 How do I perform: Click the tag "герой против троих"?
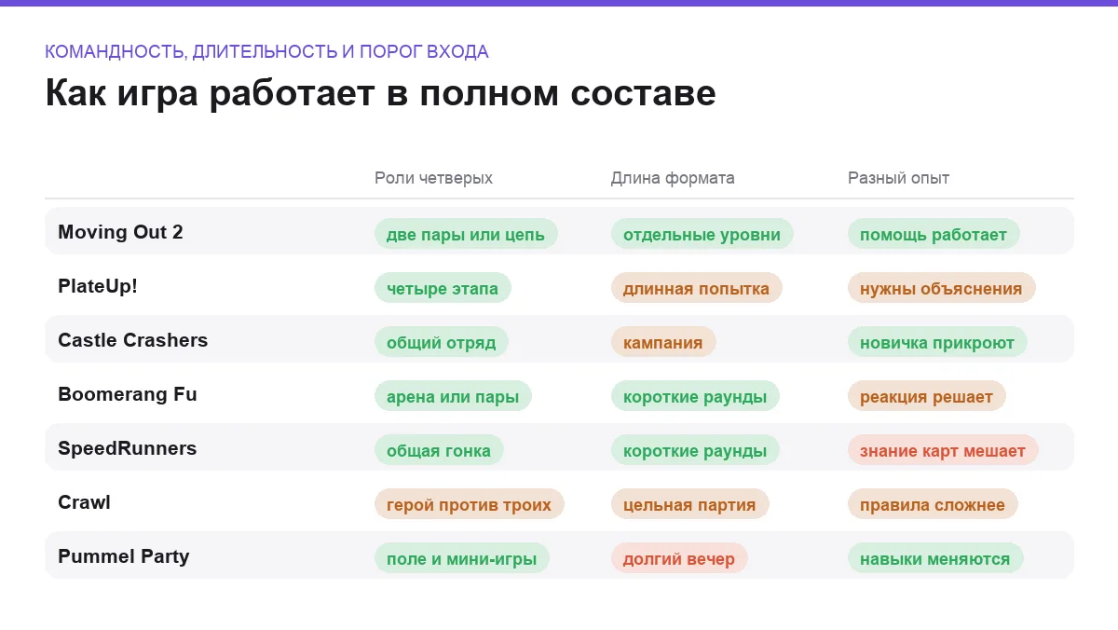[x=470, y=504]
